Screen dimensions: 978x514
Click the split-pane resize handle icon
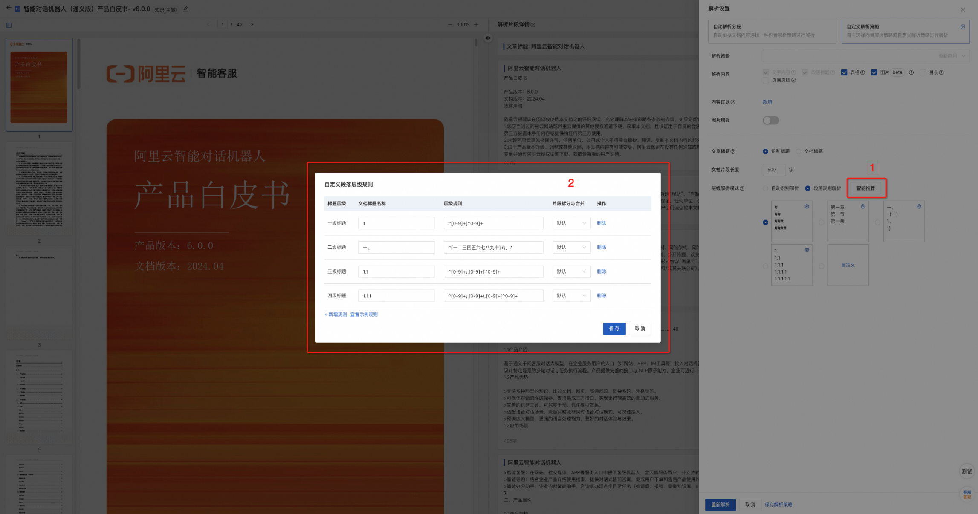click(488, 38)
